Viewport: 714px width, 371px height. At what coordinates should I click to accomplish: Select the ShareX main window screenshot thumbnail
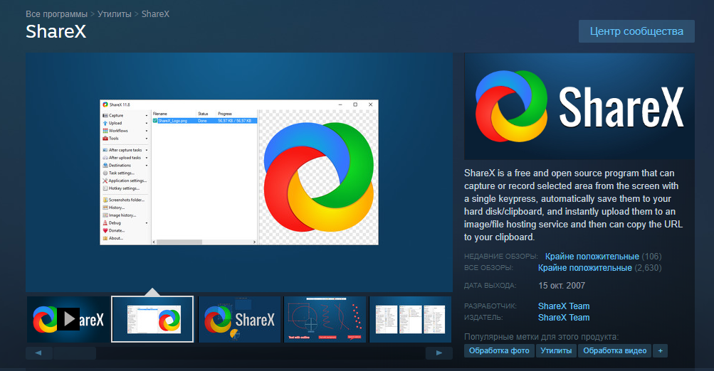point(152,319)
